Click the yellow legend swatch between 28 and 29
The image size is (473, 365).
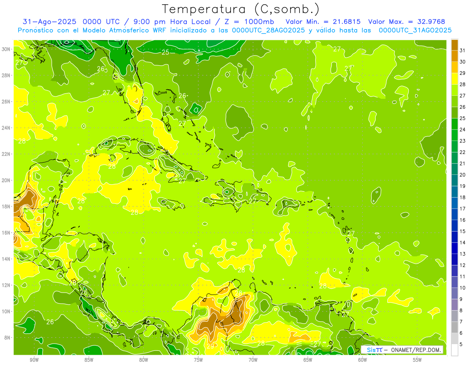[455, 79]
